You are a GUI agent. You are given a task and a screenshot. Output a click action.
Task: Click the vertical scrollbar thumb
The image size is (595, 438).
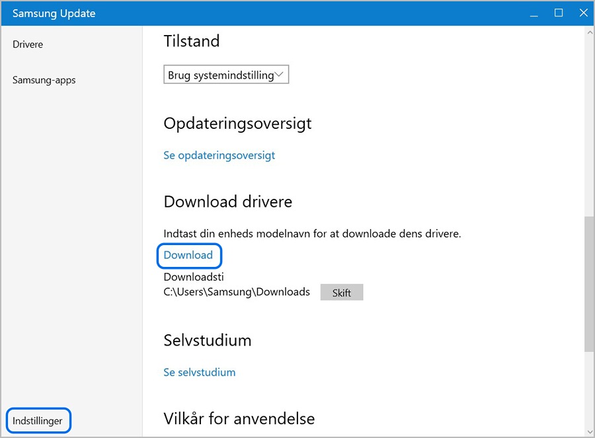click(x=588, y=284)
